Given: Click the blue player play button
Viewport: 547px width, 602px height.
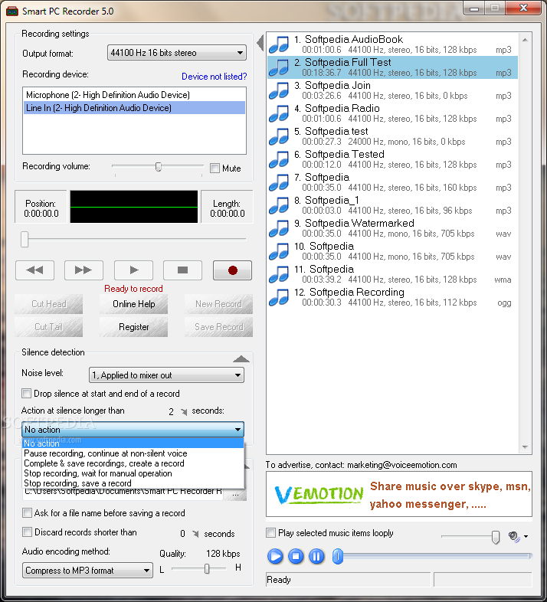Looking at the screenshot, I should [x=275, y=556].
